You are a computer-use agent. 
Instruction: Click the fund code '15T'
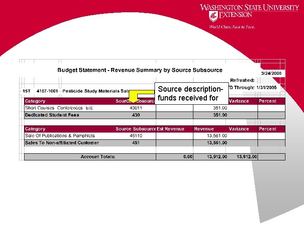[x=26, y=91]
